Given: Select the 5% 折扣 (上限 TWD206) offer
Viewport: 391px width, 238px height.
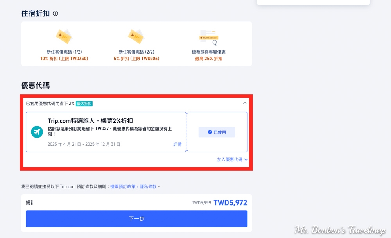Looking at the screenshot, I should (x=136, y=59).
